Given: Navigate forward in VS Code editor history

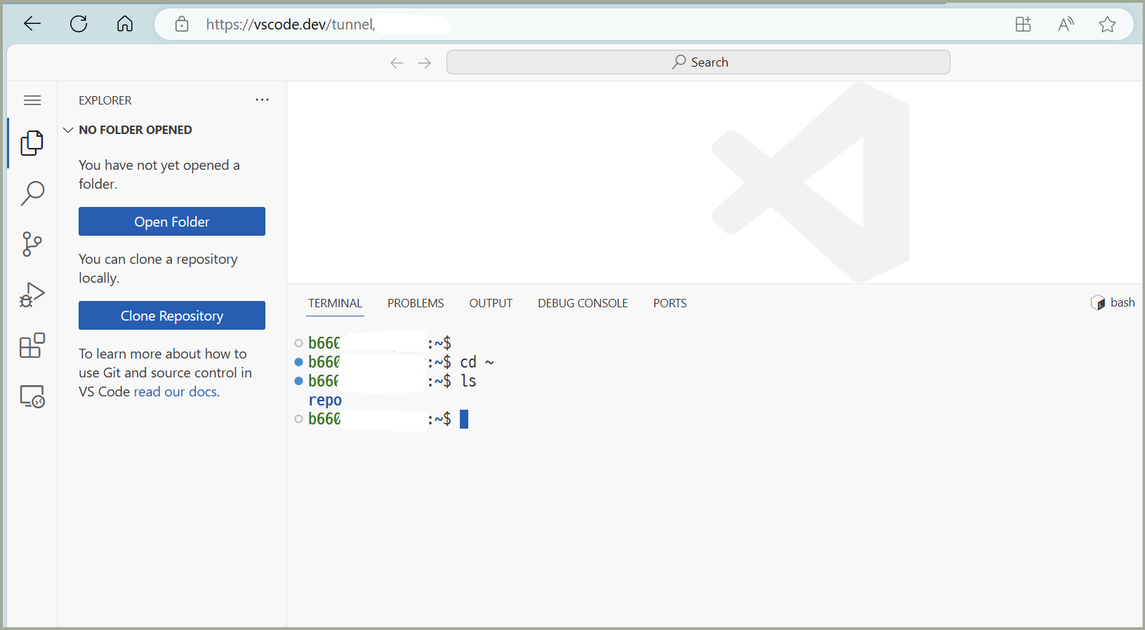Looking at the screenshot, I should (x=425, y=63).
